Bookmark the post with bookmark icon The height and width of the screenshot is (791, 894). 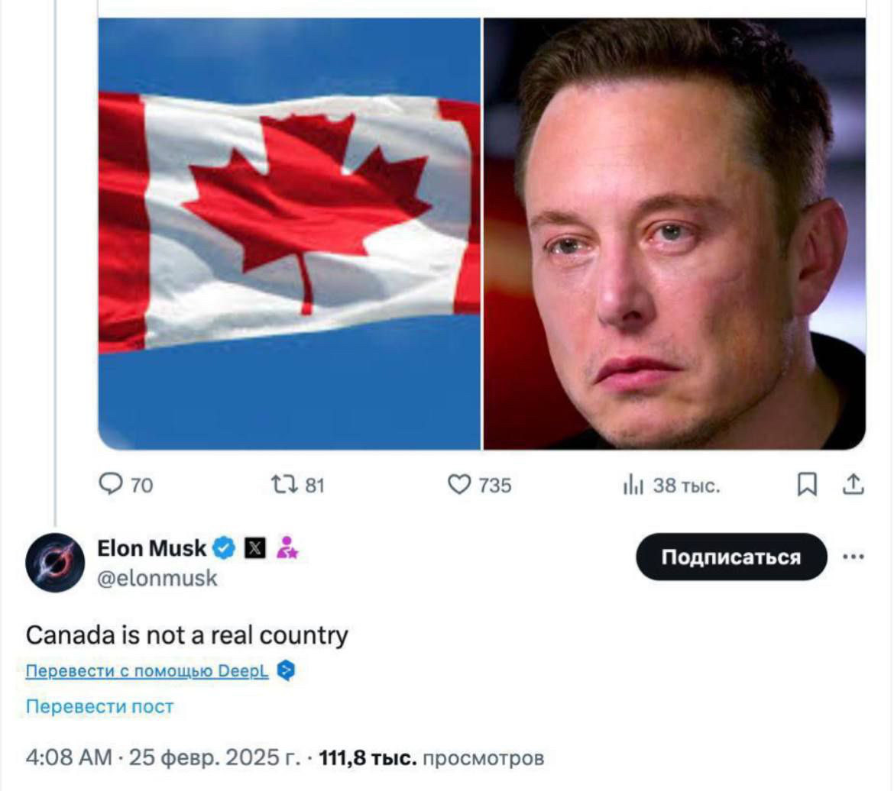pyautogui.click(x=807, y=484)
